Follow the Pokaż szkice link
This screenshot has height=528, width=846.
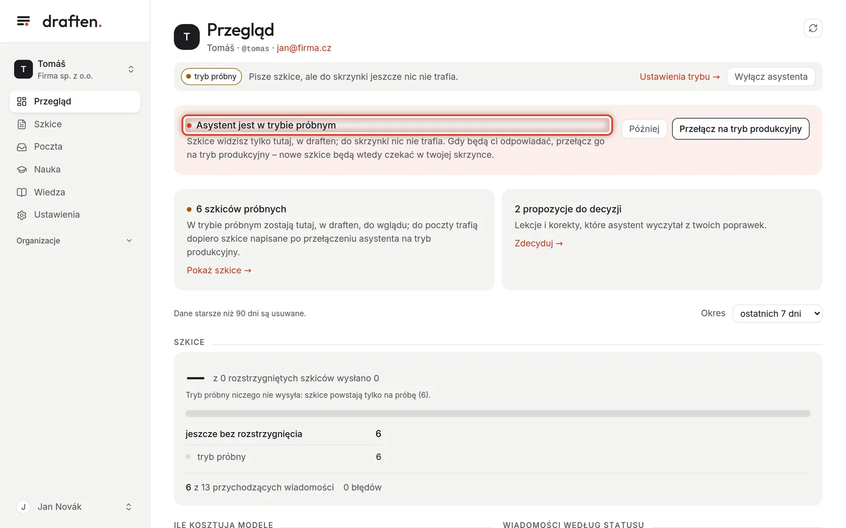[219, 271]
